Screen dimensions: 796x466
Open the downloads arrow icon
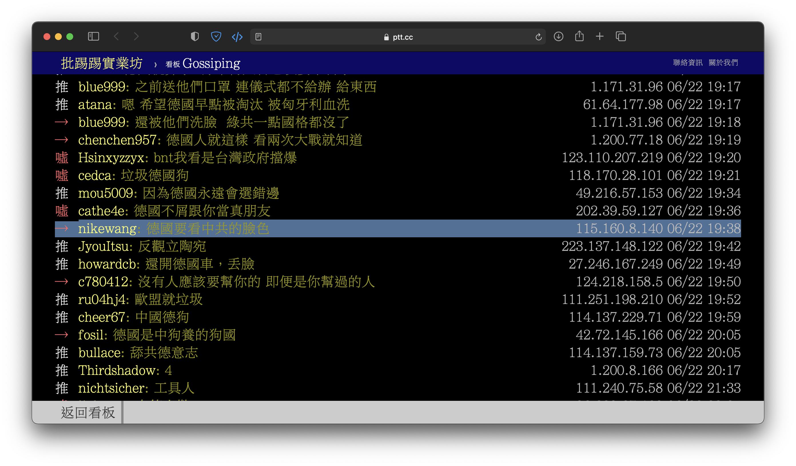[558, 37]
